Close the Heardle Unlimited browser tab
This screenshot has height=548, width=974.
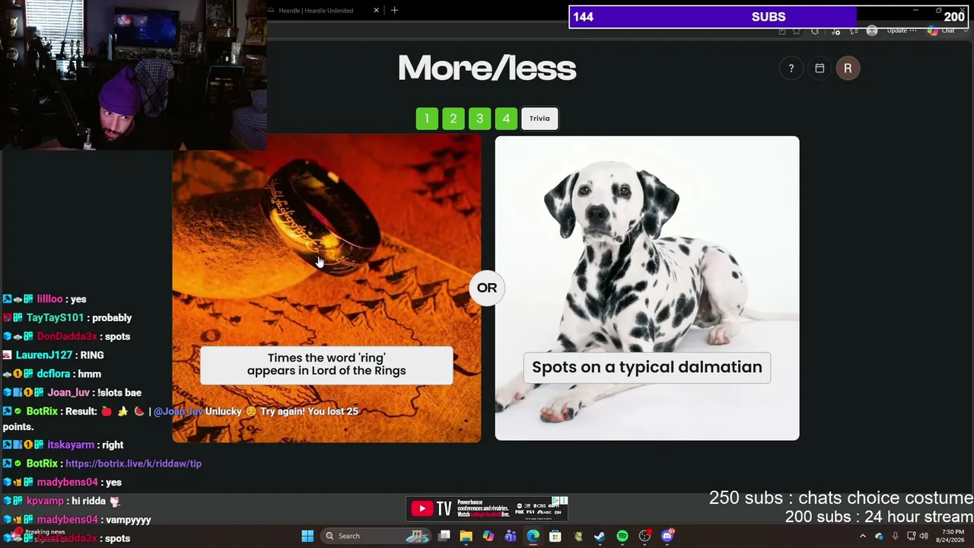tap(376, 11)
